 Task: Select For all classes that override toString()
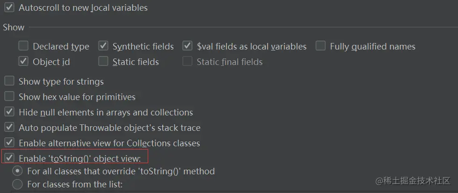tap(17, 171)
